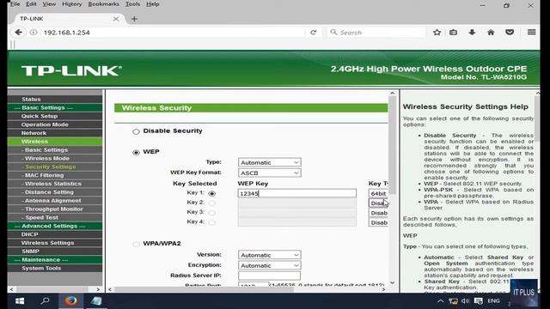Go back with the browser back arrow
This screenshot has height=309, width=550.
click(18, 33)
